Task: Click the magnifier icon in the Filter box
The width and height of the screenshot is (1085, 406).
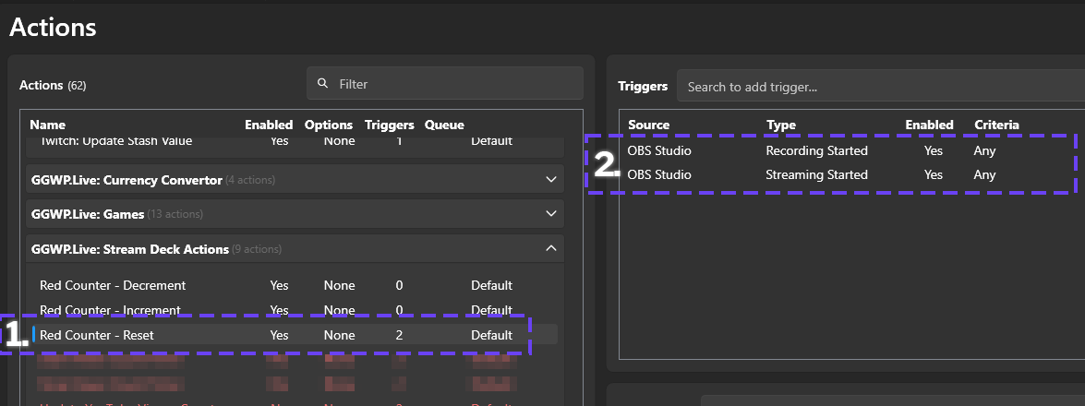Action: tap(322, 84)
